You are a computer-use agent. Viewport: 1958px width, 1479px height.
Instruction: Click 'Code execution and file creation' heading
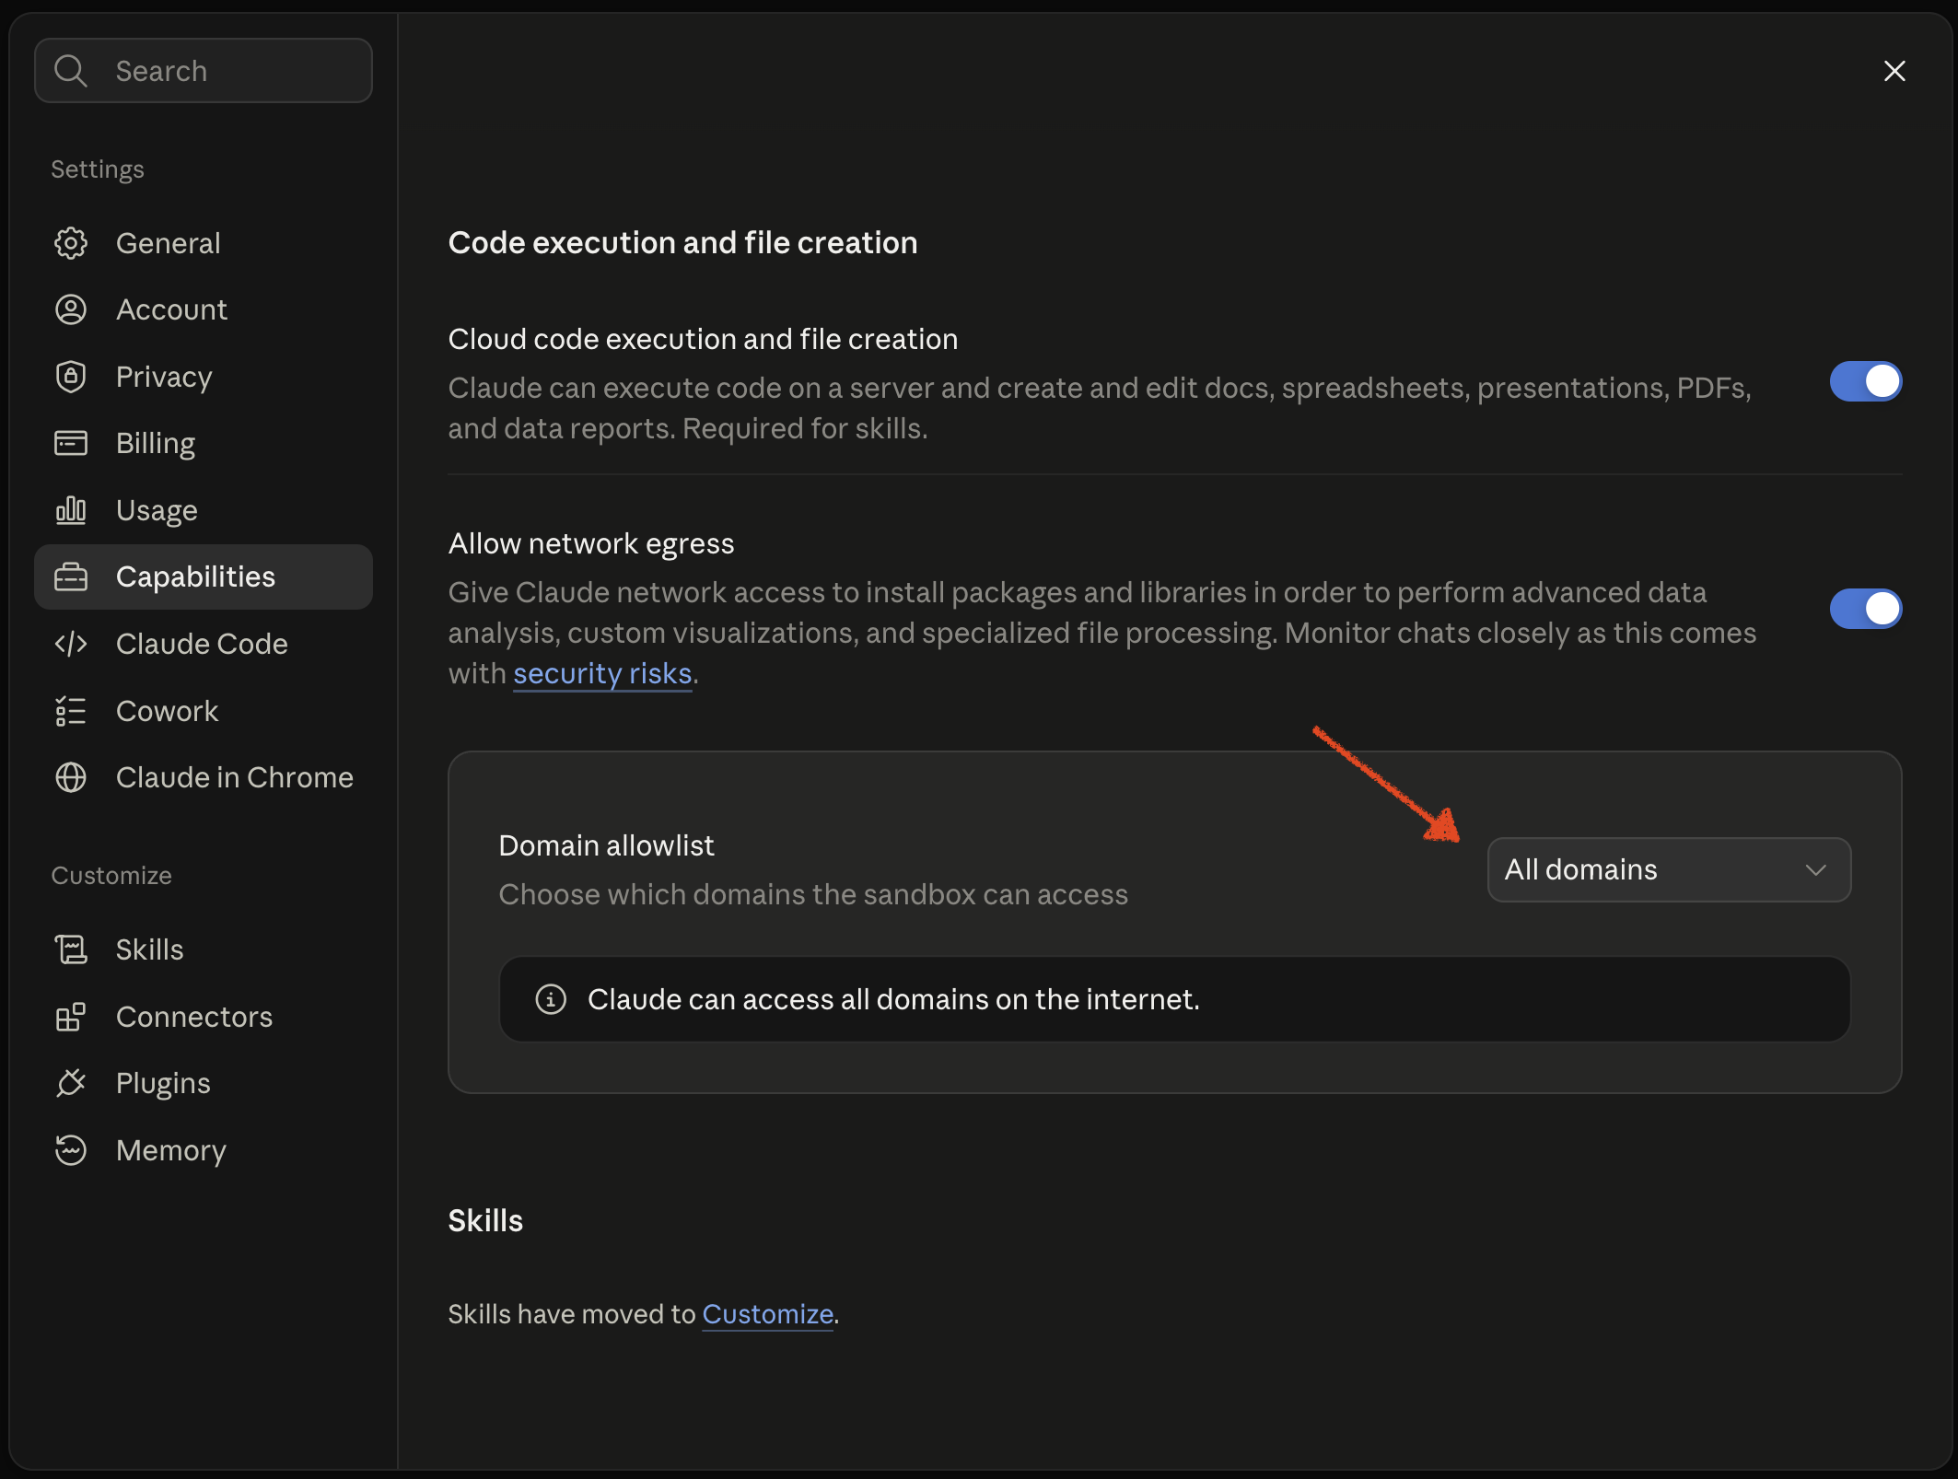pyautogui.click(x=682, y=242)
